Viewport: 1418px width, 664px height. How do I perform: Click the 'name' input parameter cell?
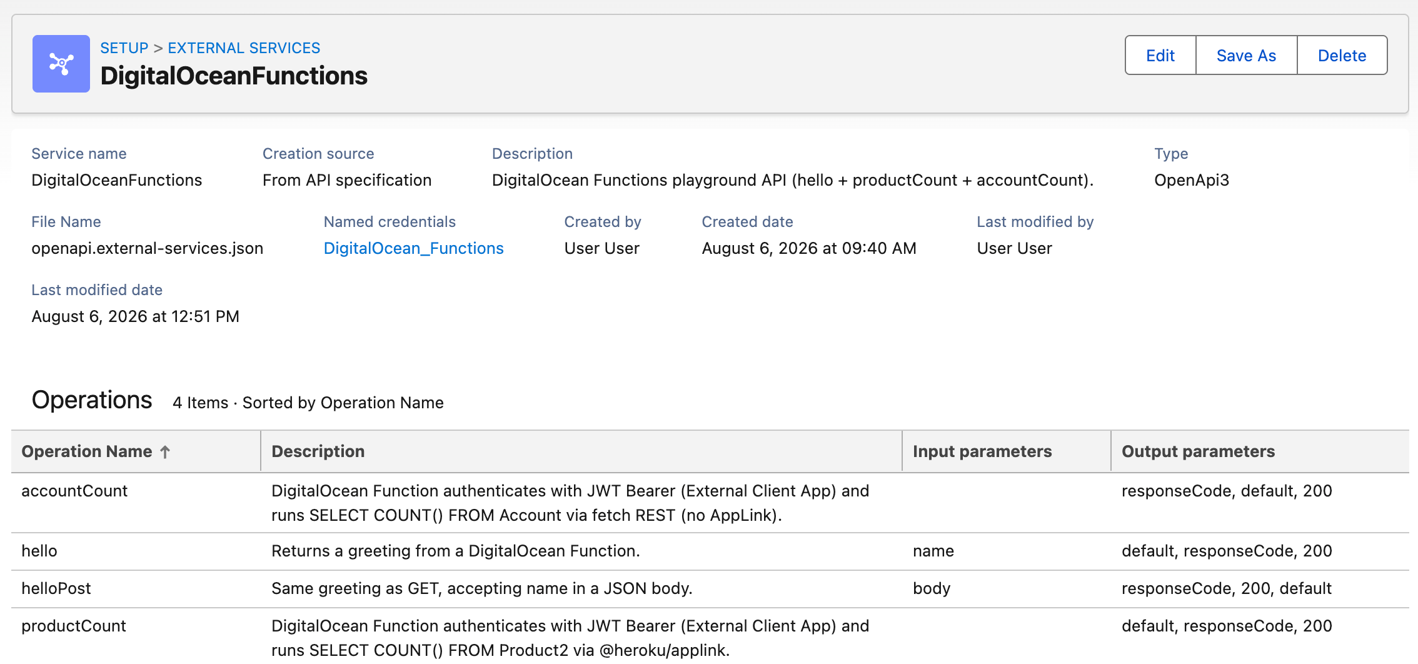tap(933, 551)
